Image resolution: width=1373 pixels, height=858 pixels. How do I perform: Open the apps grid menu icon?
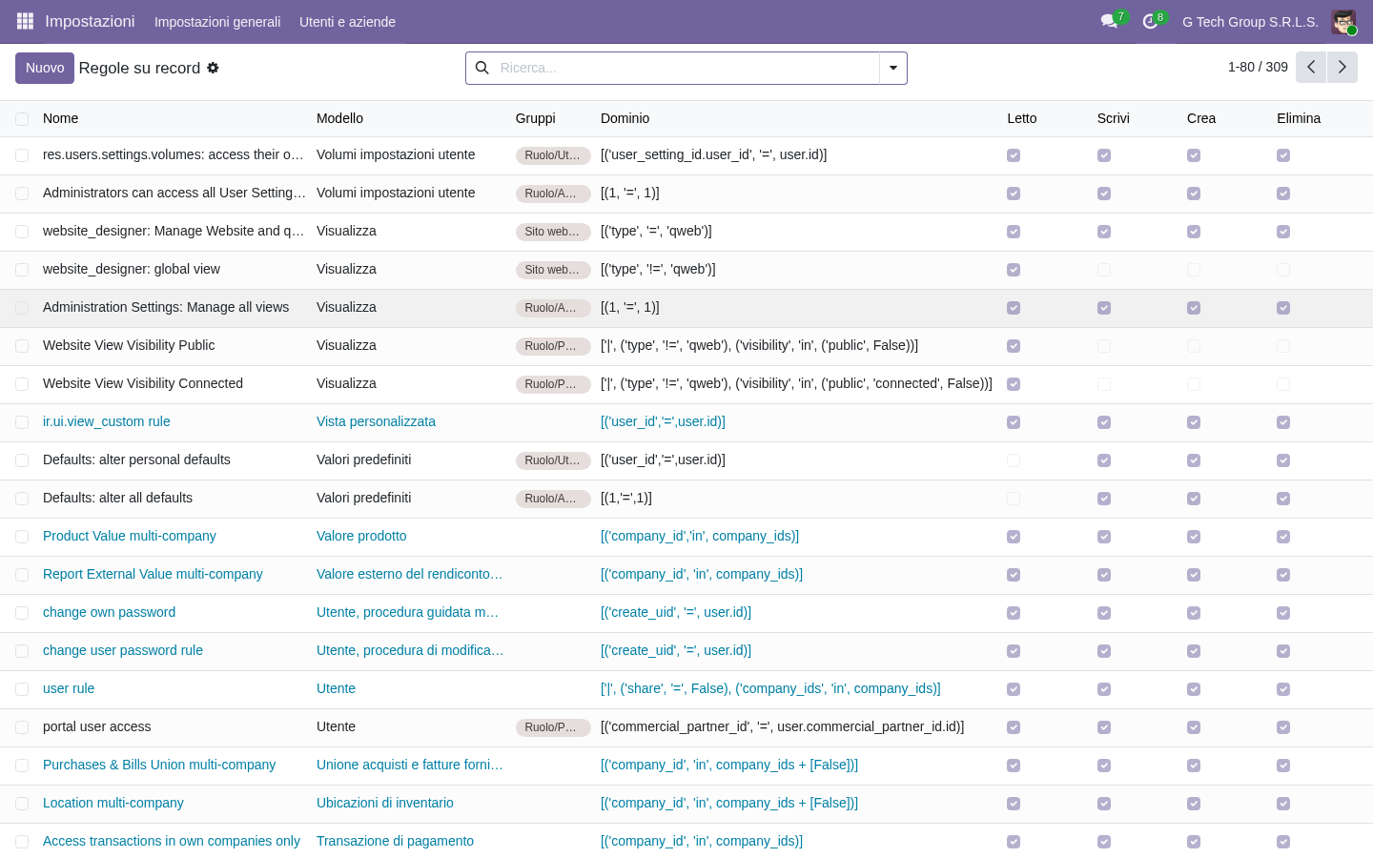(25, 21)
